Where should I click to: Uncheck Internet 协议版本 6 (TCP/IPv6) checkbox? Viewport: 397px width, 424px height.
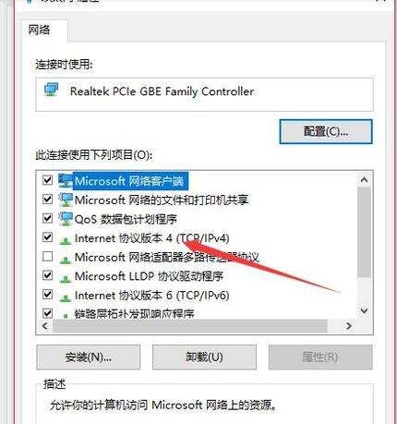point(47,294)
